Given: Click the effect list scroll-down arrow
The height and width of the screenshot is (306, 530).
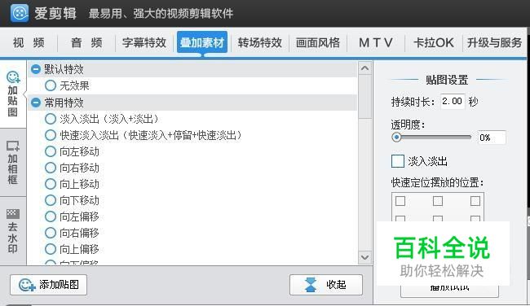Looking at the screenshot, I should coord(364,257).
